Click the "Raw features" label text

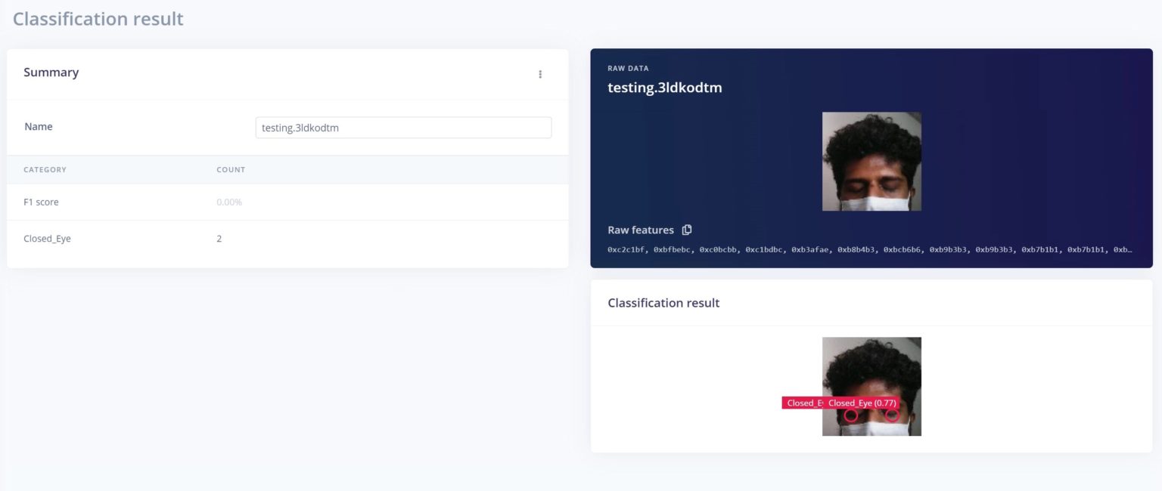[x=641, y=230]
